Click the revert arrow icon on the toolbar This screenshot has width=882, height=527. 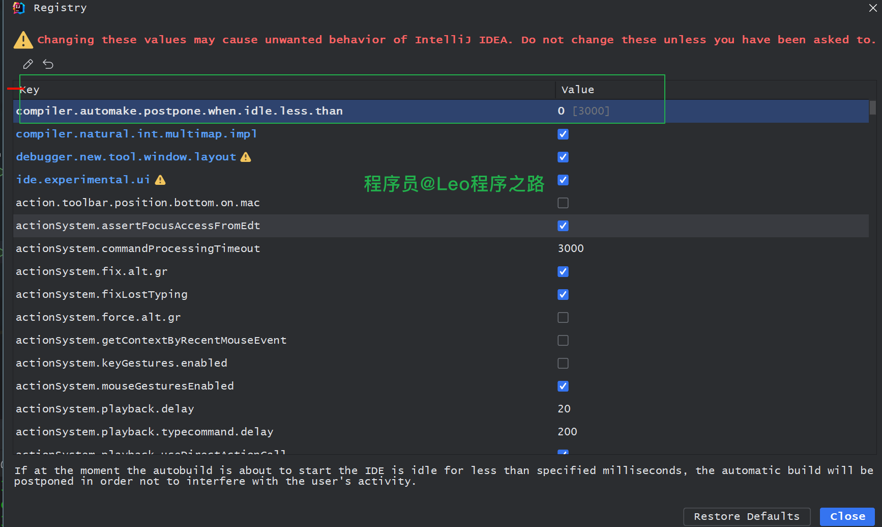point(48,64)
